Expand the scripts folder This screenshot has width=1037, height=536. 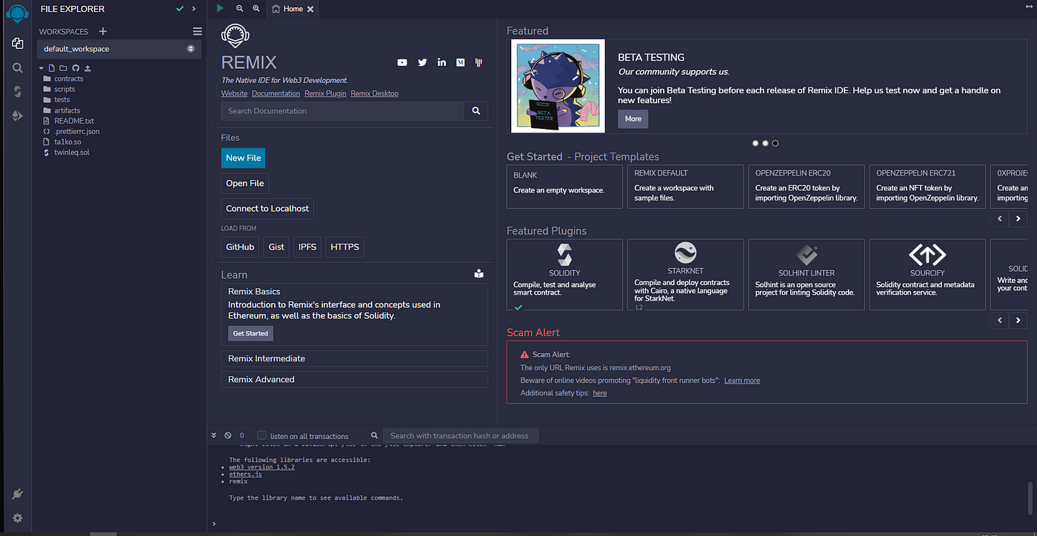[x=64, y=89]
